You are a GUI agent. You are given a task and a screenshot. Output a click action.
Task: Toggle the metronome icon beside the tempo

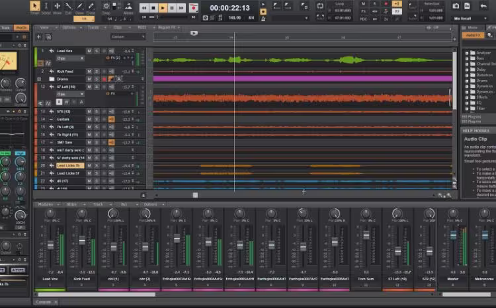tap(263, 19)
